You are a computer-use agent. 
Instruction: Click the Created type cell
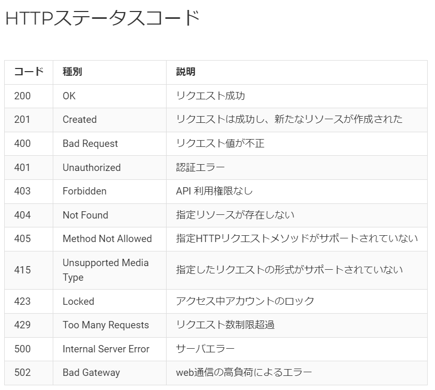pyautogui.click(x=79, y=120)
